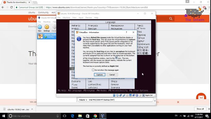Bookmark this page with the star icon
The height and width of the screenshot is (119, 211).
coord(199,7)
